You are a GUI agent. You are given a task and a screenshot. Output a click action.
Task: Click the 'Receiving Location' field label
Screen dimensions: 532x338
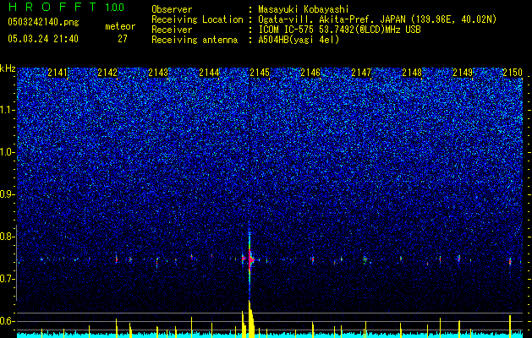pos(197,19)
